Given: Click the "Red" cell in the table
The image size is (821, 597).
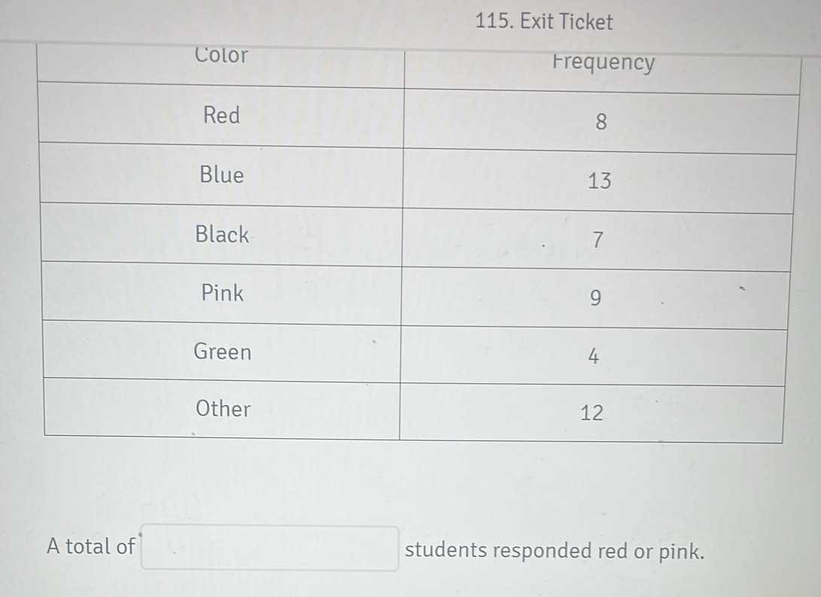Looking at the screenshot, I should pyautogui.click(x=222, y=115).
